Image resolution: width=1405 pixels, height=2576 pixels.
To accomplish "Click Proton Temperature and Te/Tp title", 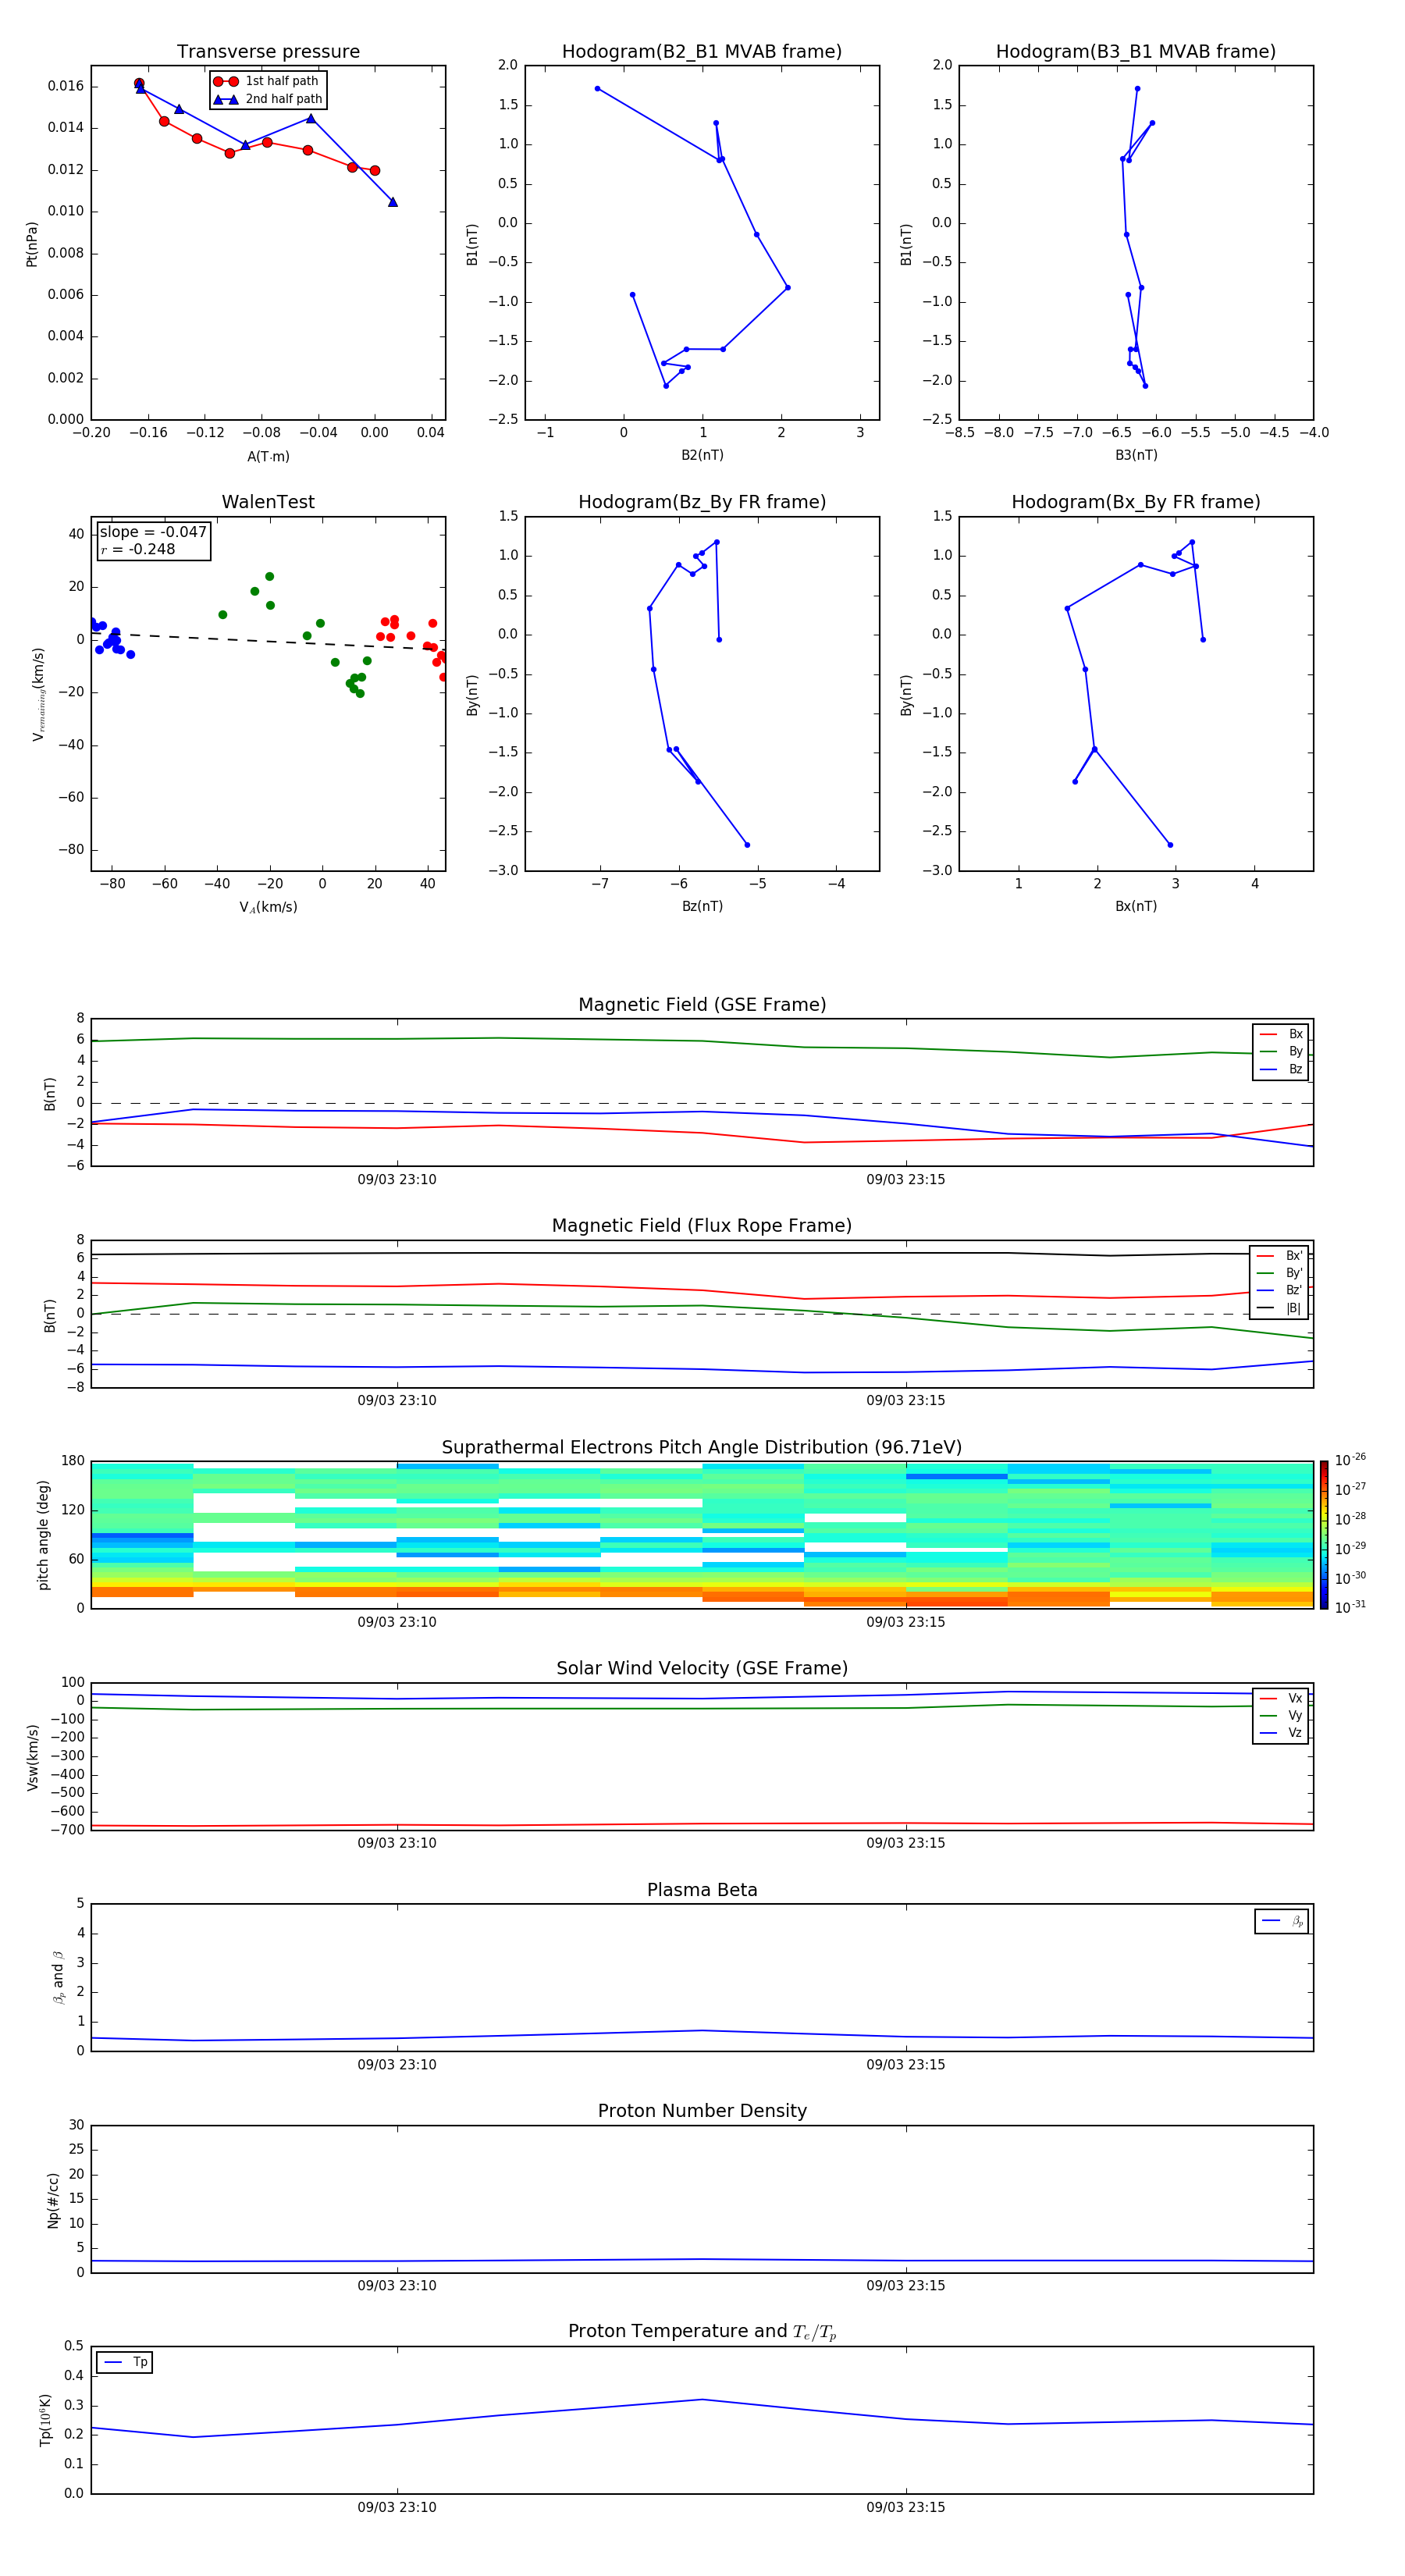I will (x=702, y=2332).
